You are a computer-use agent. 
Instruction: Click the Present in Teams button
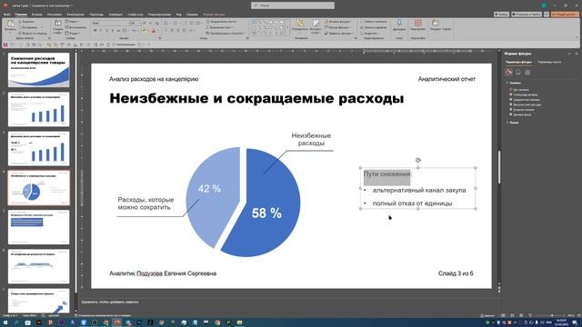pos(527,15)
